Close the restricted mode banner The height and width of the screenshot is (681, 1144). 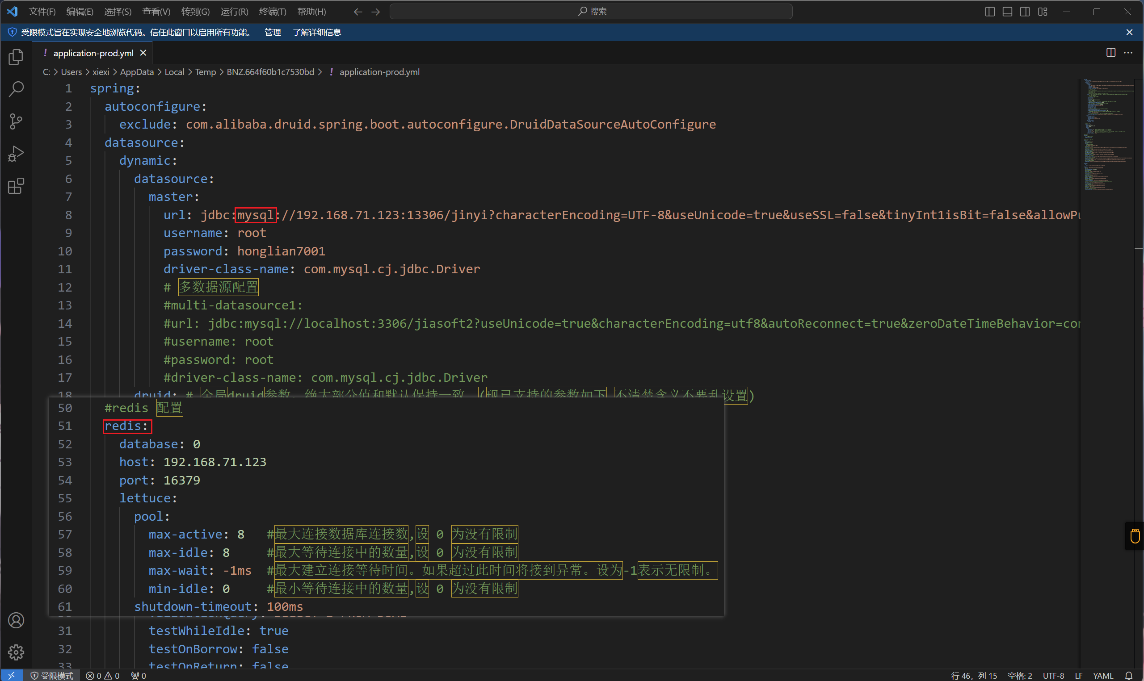click(x=1129, y=32)
